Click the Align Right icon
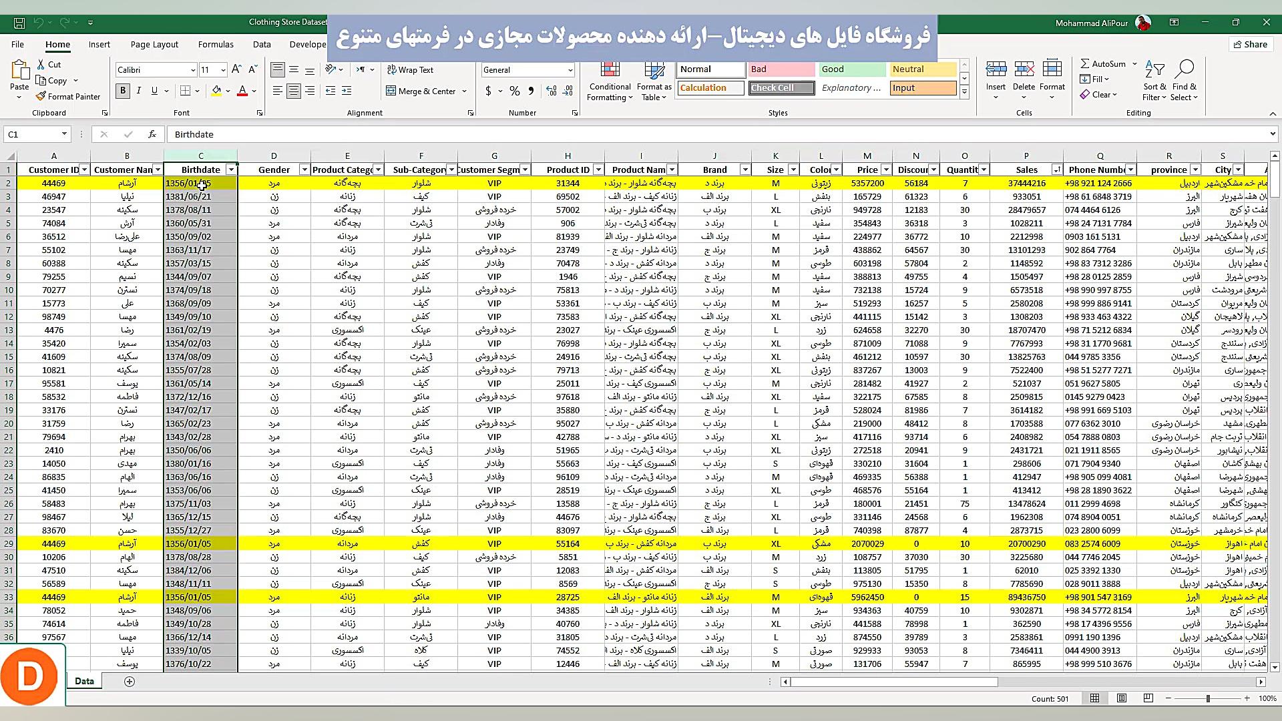 [310, 91]
